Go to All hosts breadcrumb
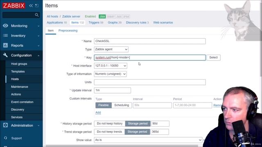 click(52, 16)
